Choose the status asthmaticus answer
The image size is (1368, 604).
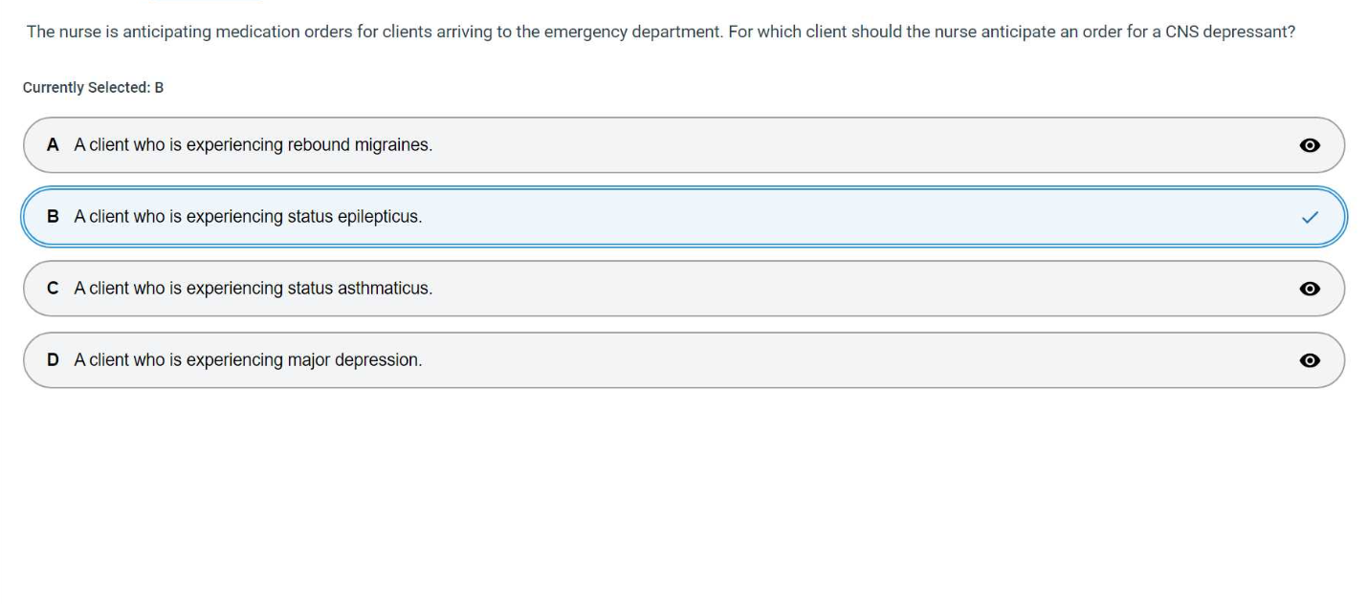253,289
